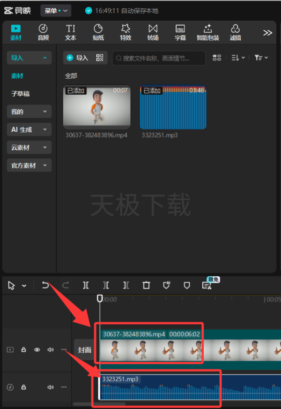Trim clip left of the playhead
The width and height of the screenshot is (281, 409).
[x=106, y=285]
